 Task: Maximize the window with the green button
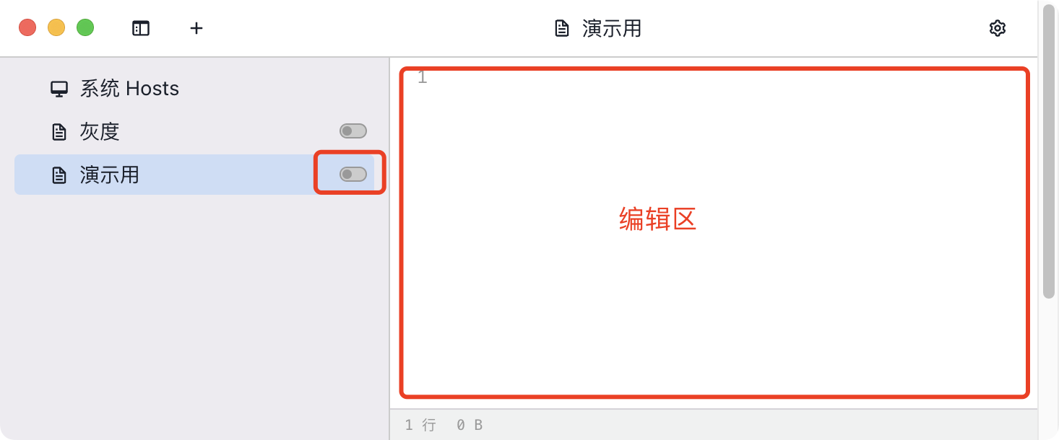[x=85, y=28]
